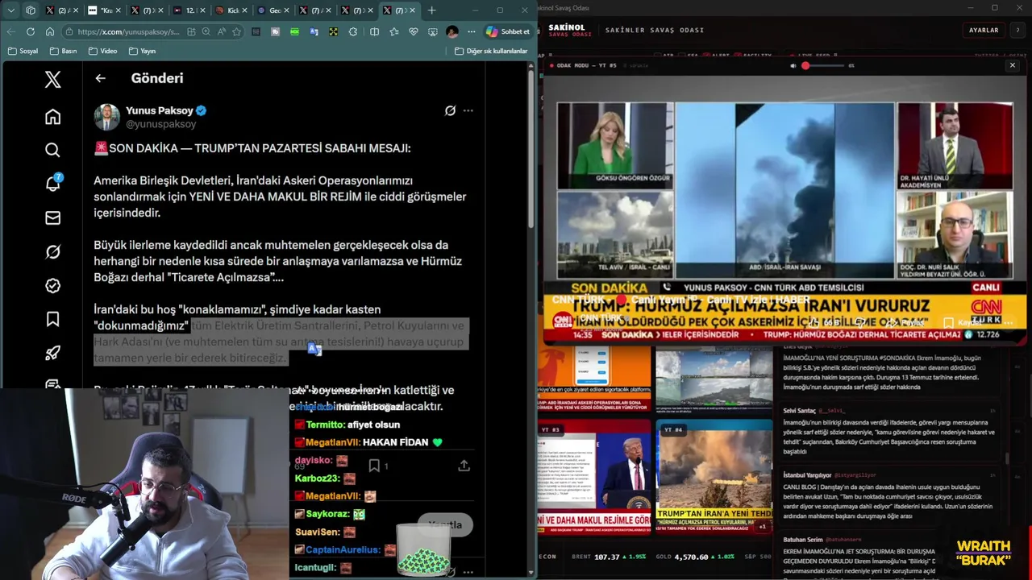The width and height of the screenshot is (1032, 580).
Task: Open Yunus Paksoy profile name link
Action: click(x=160, y=110)
